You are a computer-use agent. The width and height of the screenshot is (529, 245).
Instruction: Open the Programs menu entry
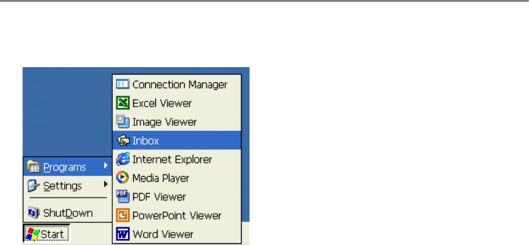tap(64, 167)
